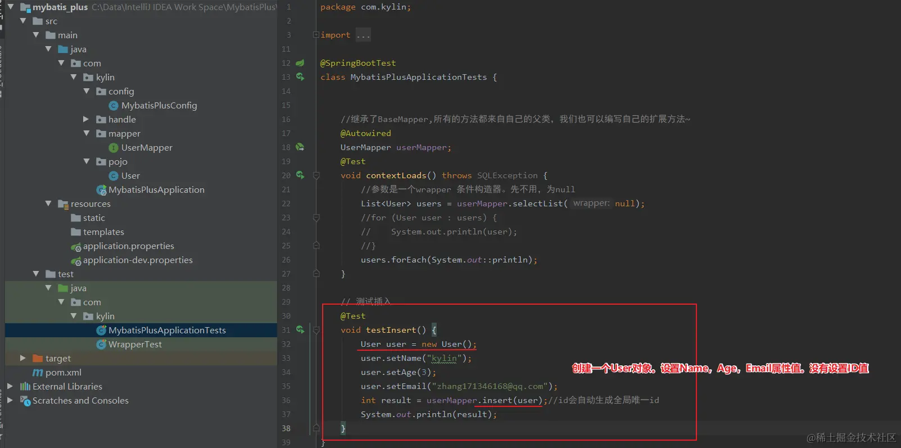Run contextLoads test via gutter icon line 20
This screenshot has width=901, height=448.
coord(300,175)
